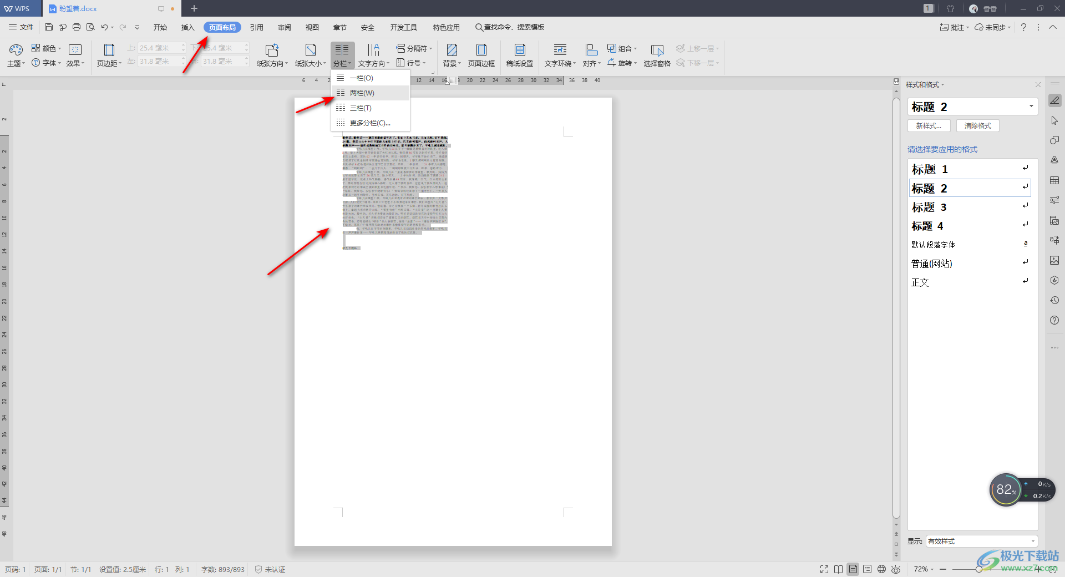The height and width of the screenshot is (577, 1065).
Task: Switch to the 审阅 Review tab
Action: click(285, 27)
